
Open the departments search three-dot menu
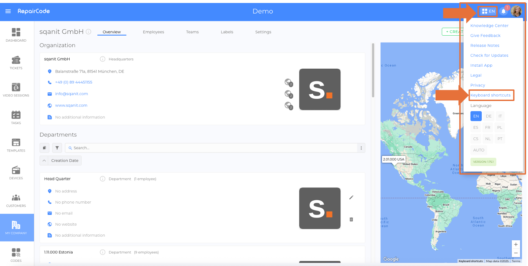[361, 148]
